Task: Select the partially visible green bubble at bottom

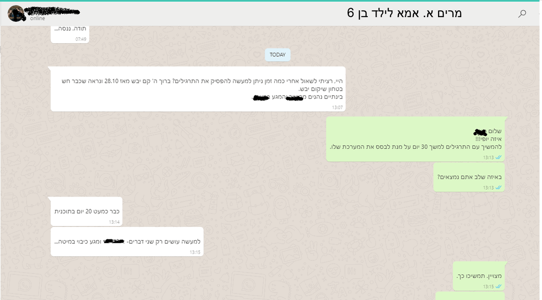Action: coord(470,296)
